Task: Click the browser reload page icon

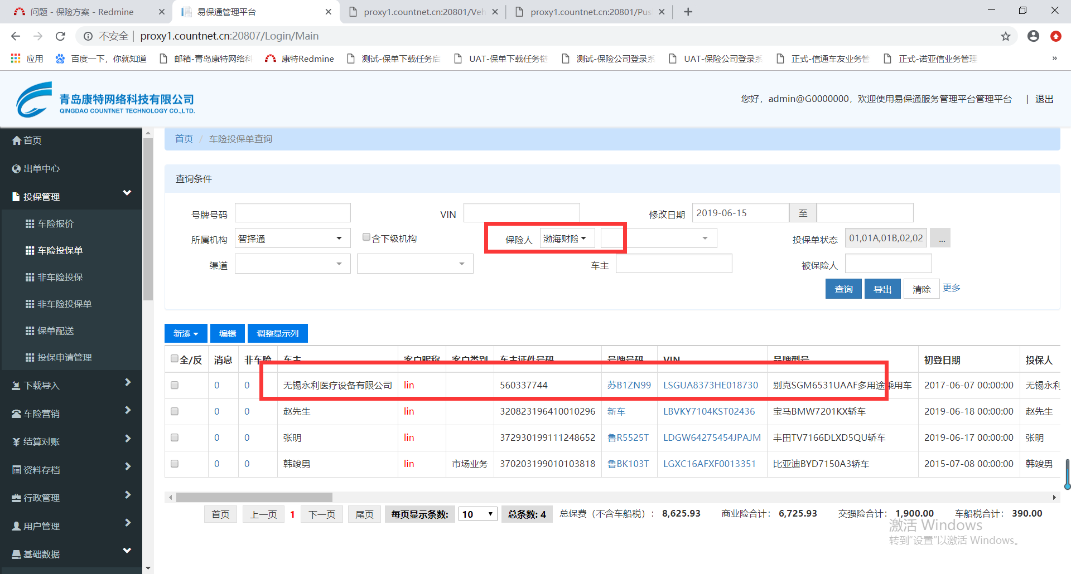Action: 60,36
